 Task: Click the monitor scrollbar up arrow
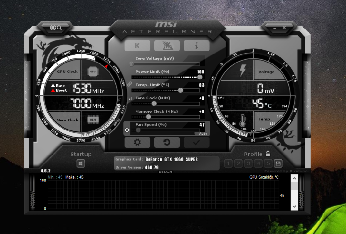[x=294, y=178]
